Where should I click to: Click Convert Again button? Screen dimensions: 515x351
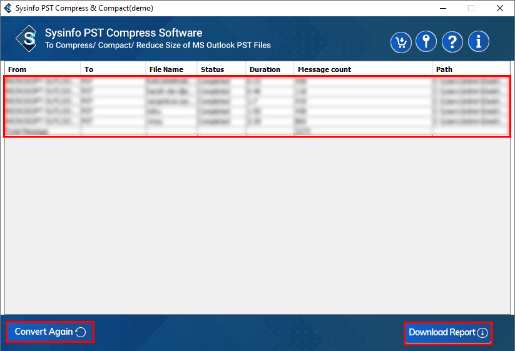[x=50, y=332]
